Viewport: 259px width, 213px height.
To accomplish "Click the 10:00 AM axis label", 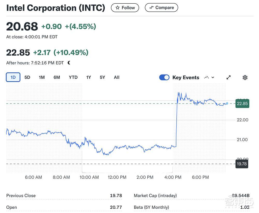I will (89, 177).
